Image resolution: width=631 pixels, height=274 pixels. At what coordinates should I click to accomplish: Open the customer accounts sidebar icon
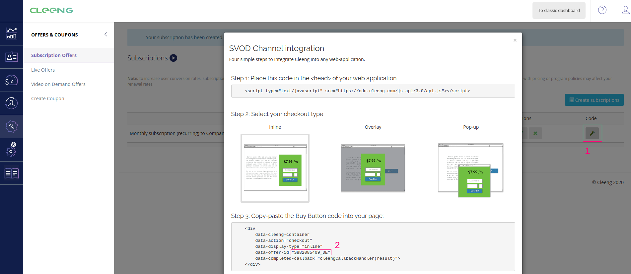pos(12,57)
